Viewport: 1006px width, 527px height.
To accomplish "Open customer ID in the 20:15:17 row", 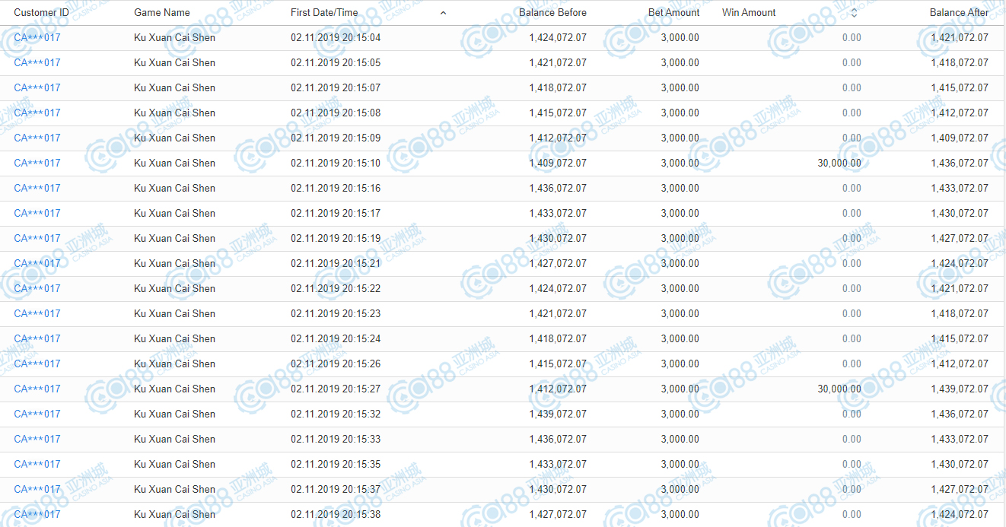I will [37, 213].
